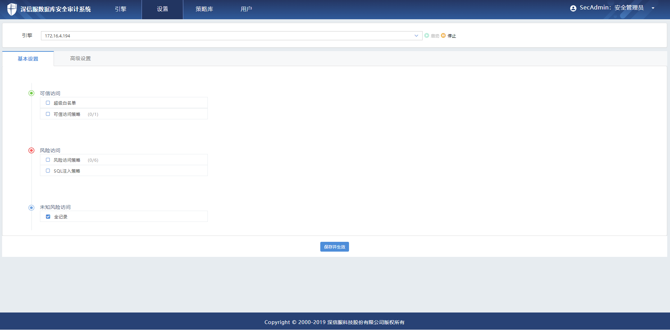Open the 引擎 top menu

(121, 9)
